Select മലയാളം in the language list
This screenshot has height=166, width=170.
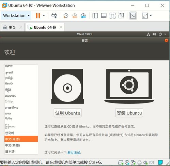click(21, 96)
